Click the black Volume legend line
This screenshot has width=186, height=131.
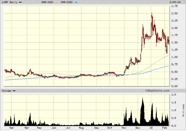[x=14, y=91]
